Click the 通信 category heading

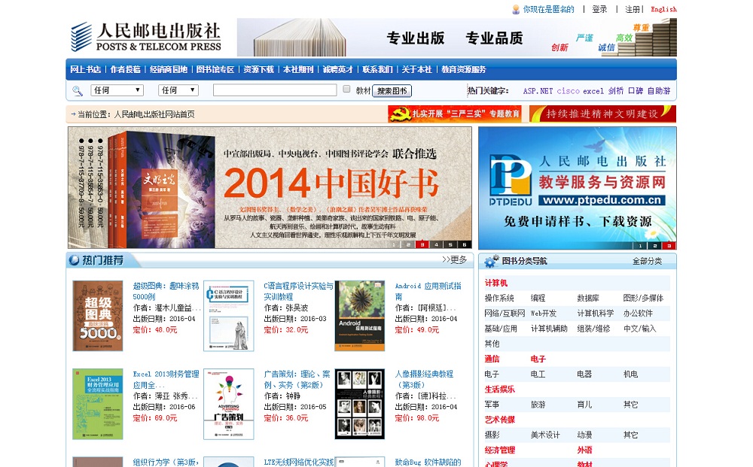[x=492, y=359]
